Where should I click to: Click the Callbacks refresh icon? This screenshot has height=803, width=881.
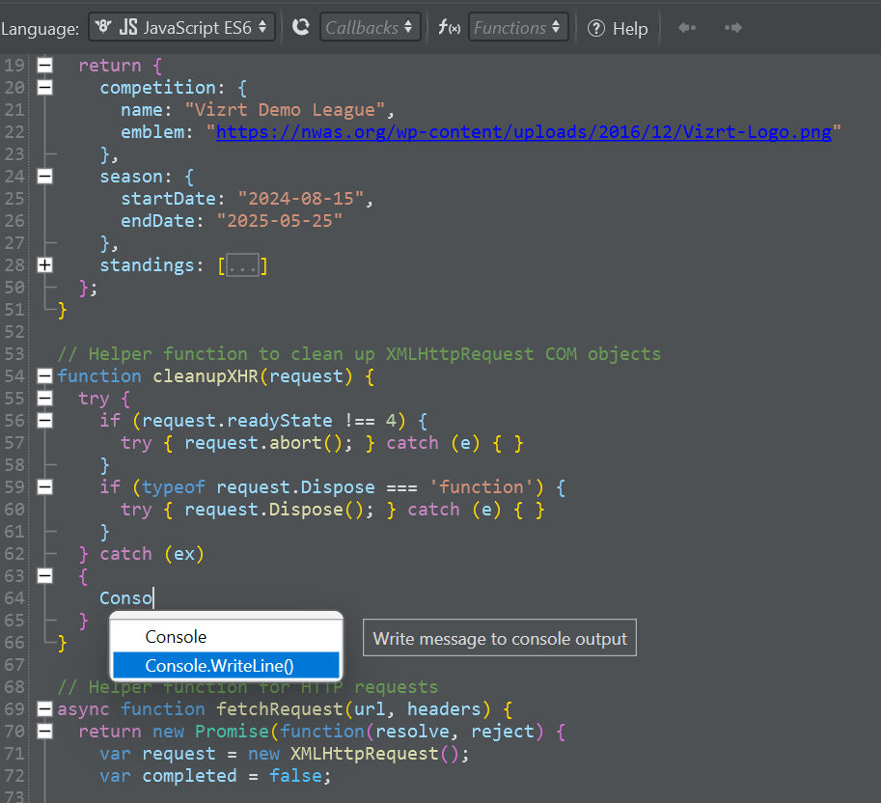[x=301, y=28]
